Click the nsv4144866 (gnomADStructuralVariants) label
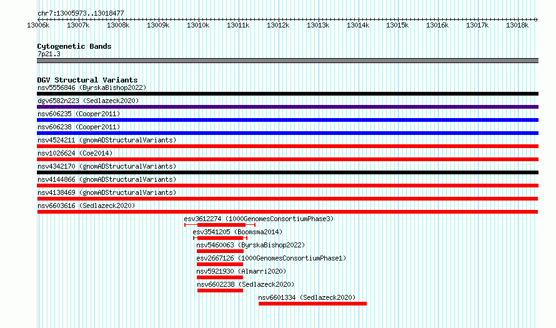This screenshot has height=328, width=556. 107,179
